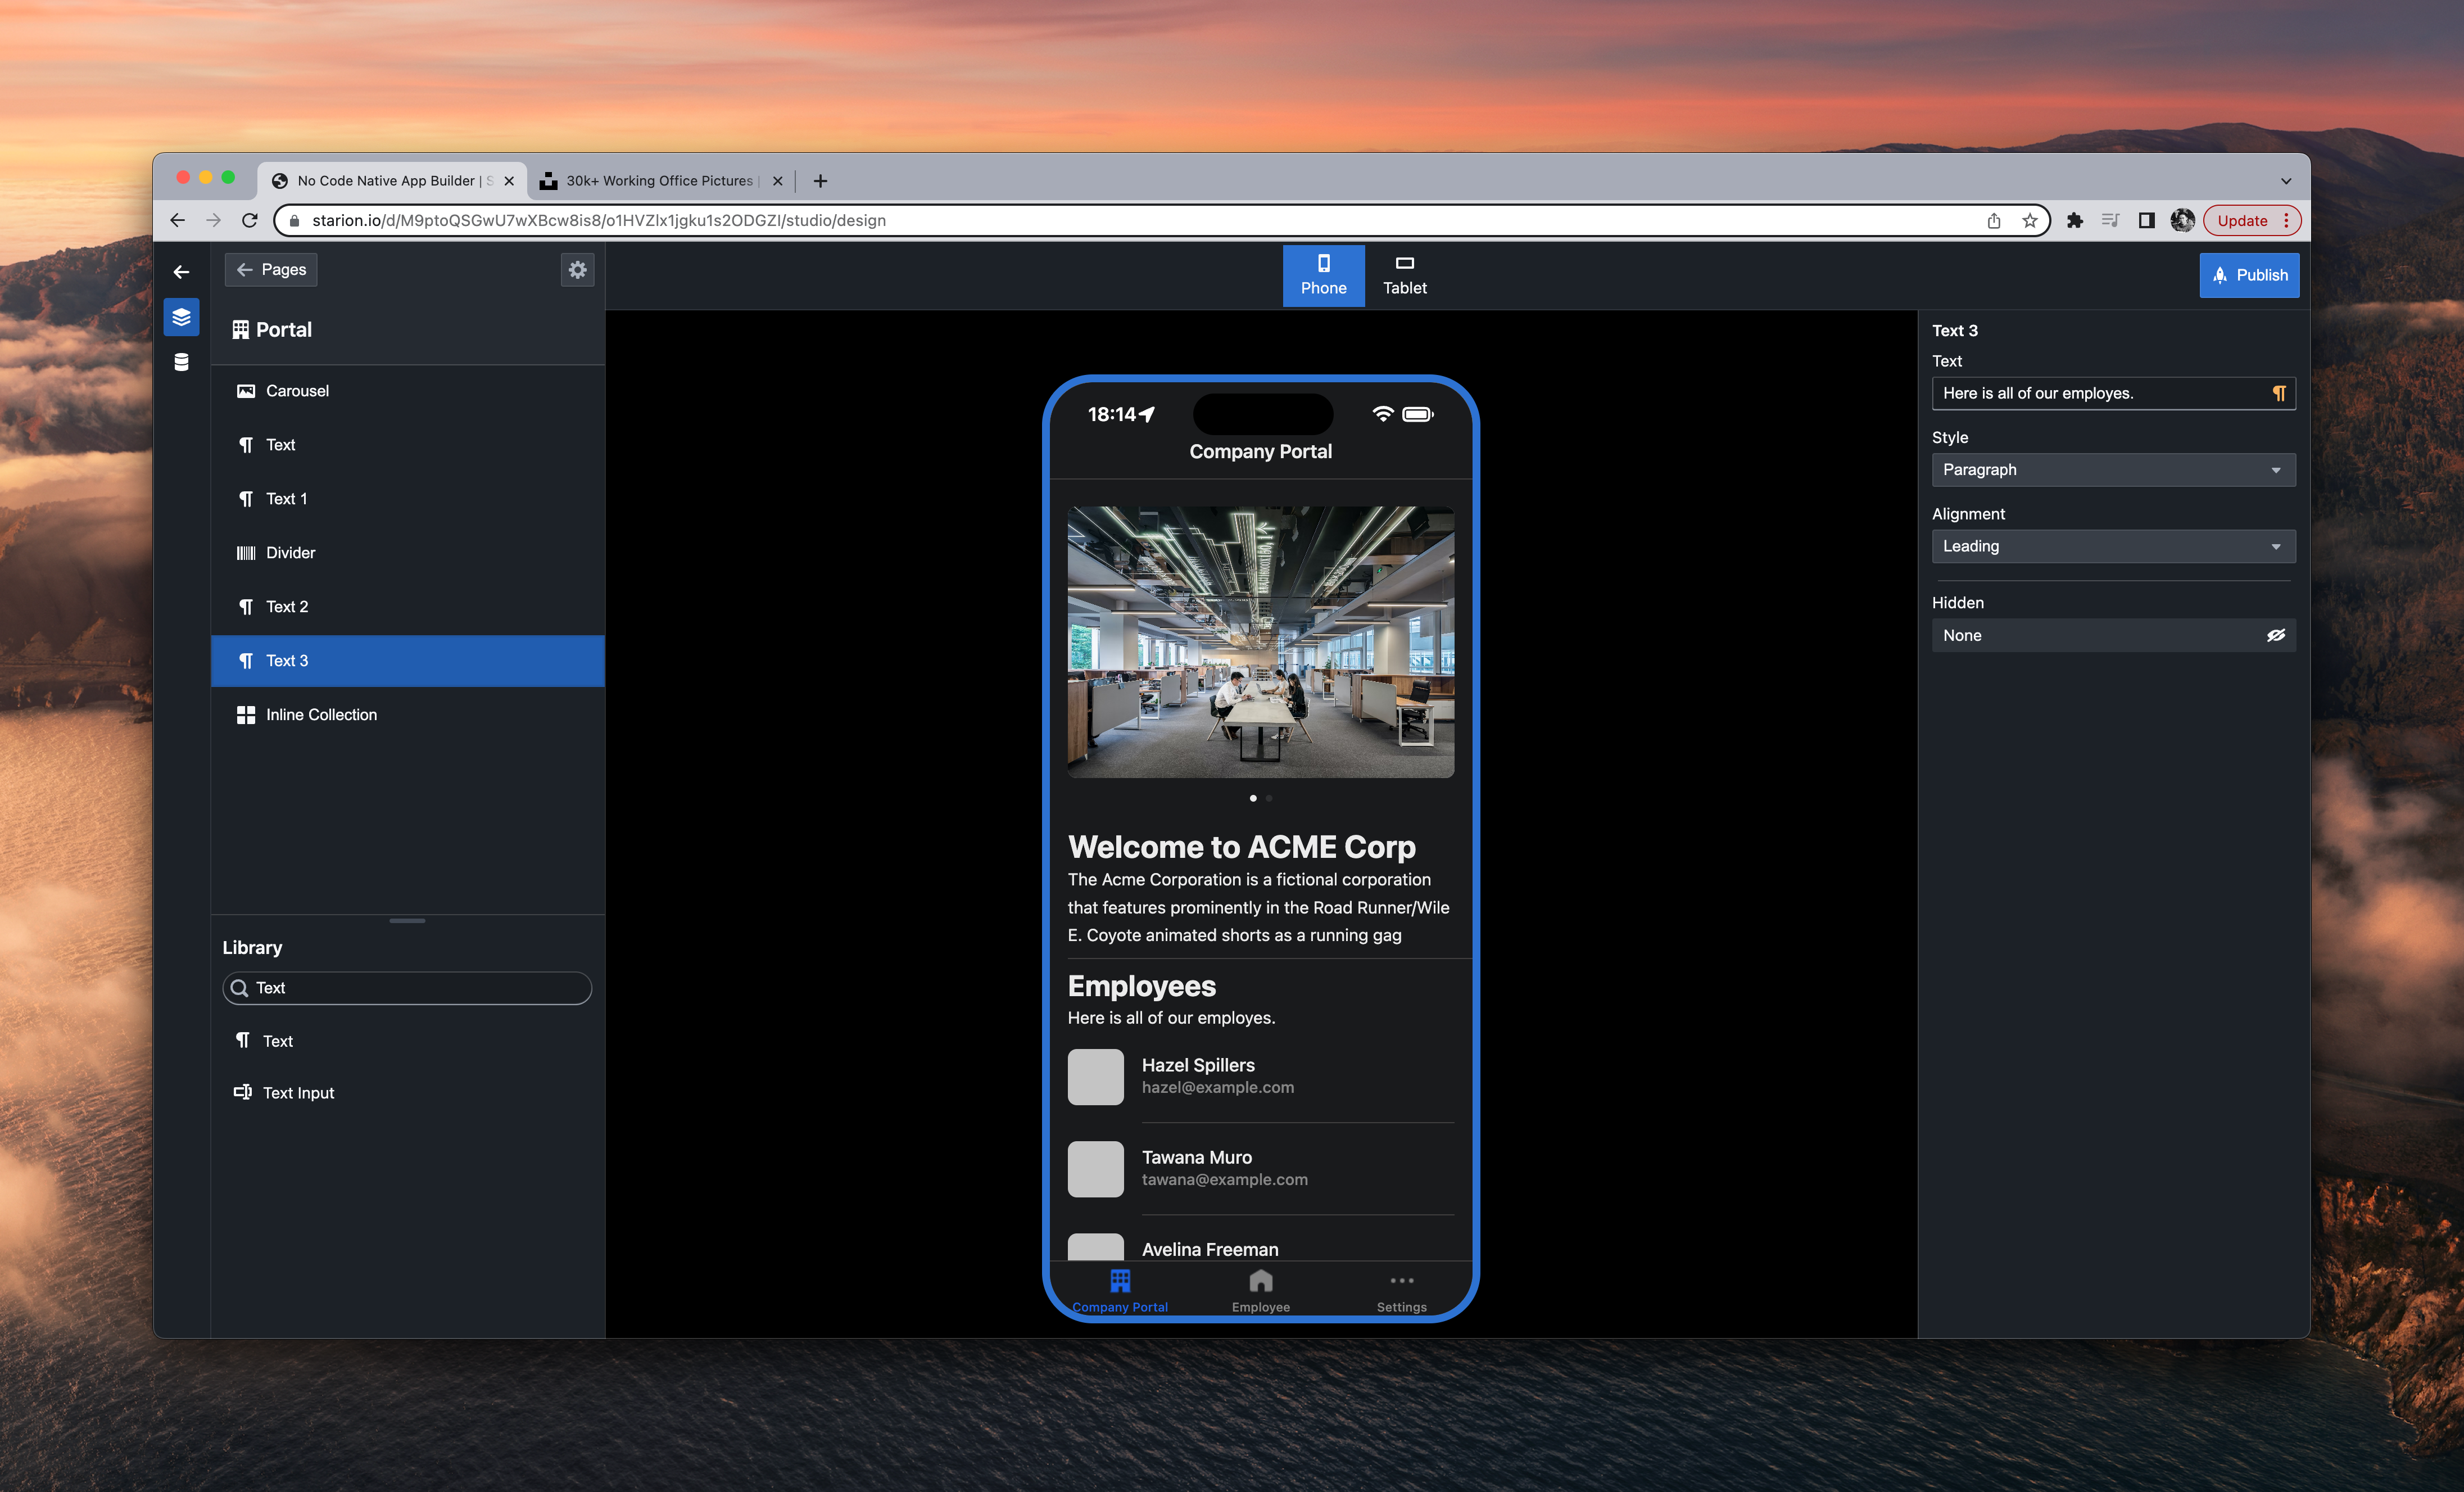Open page settings gear icon
The width and height of the screenshot is (2464, 1492).
pos(577,269)
